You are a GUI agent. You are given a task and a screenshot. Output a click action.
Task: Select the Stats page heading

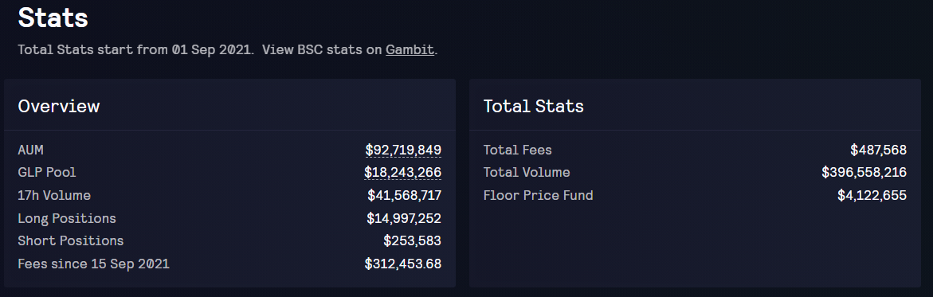tap(53, 18)
